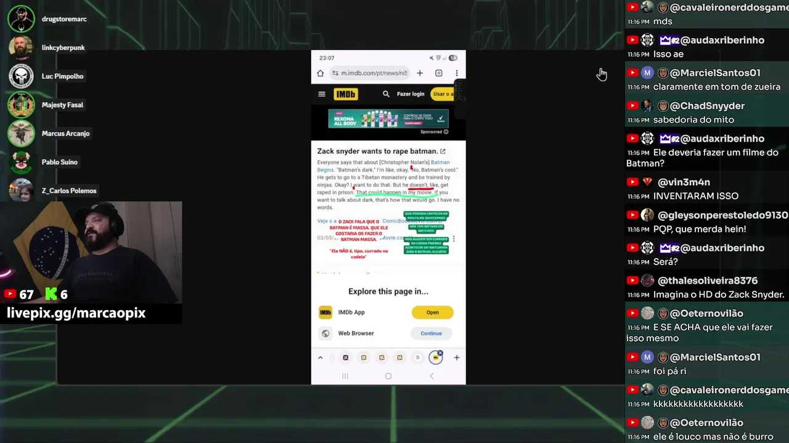Tap the yellow Usar o app button

point(443,94)
